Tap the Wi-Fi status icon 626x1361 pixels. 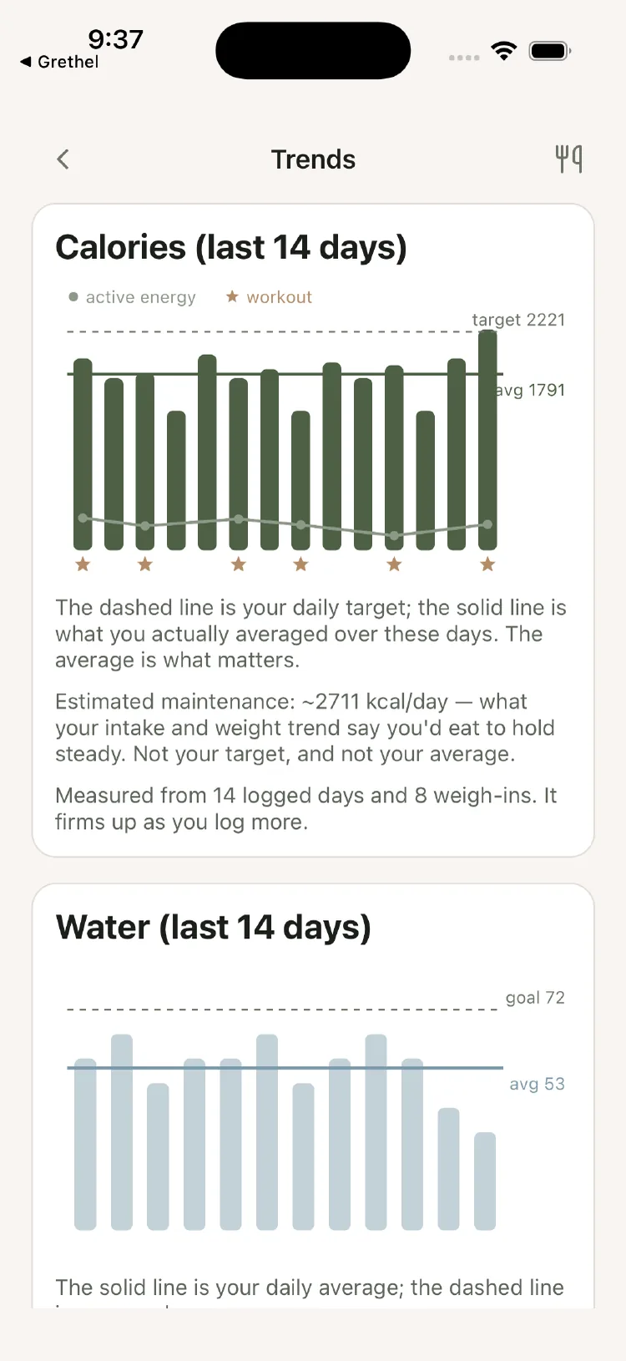(x=504, y=51)
